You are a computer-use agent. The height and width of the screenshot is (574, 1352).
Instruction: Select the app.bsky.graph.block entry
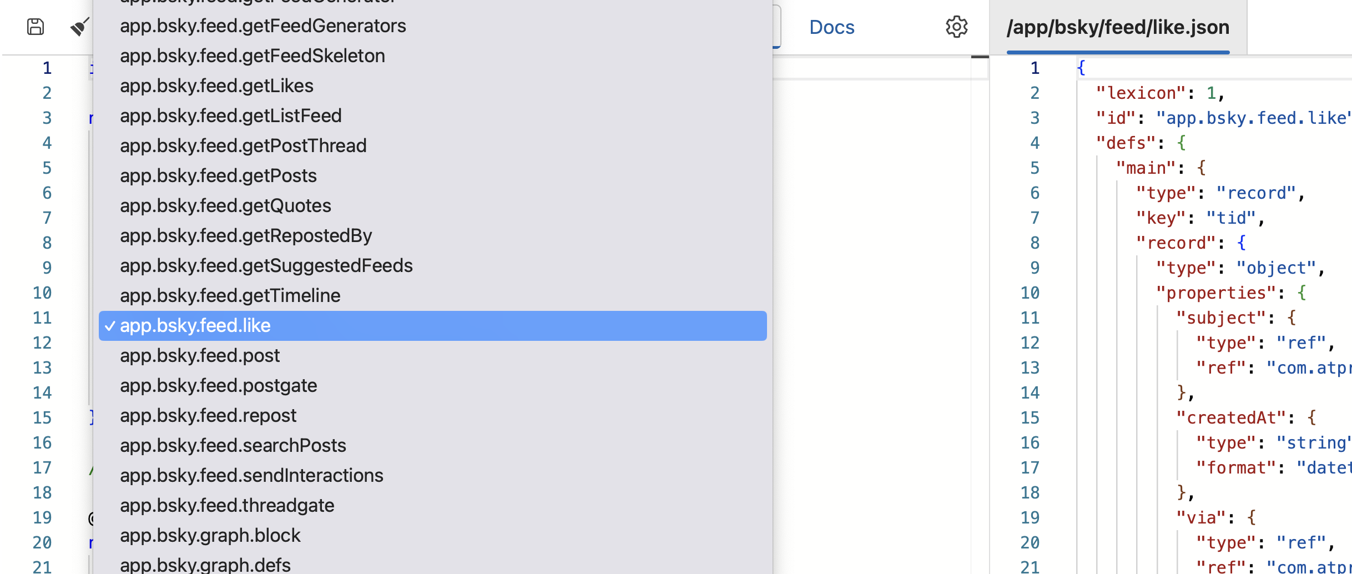pos(210,536)
